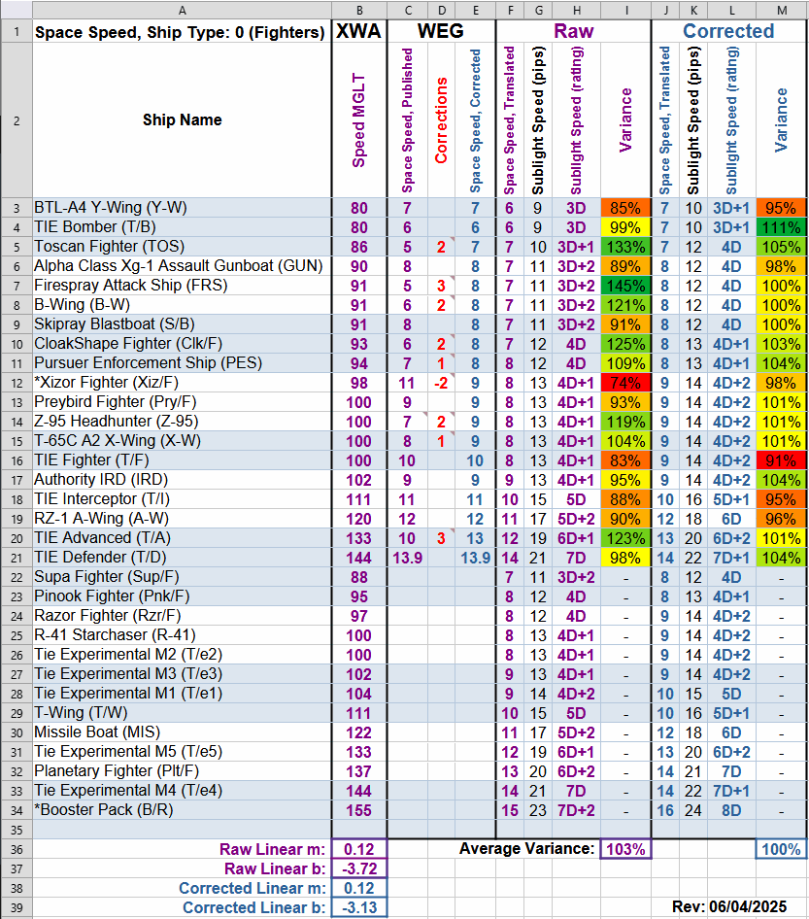Image resolution: width=809 pixels, height=919 pixels.
Task: Click the 'WEG' header cell
Action: click(441, 32)
